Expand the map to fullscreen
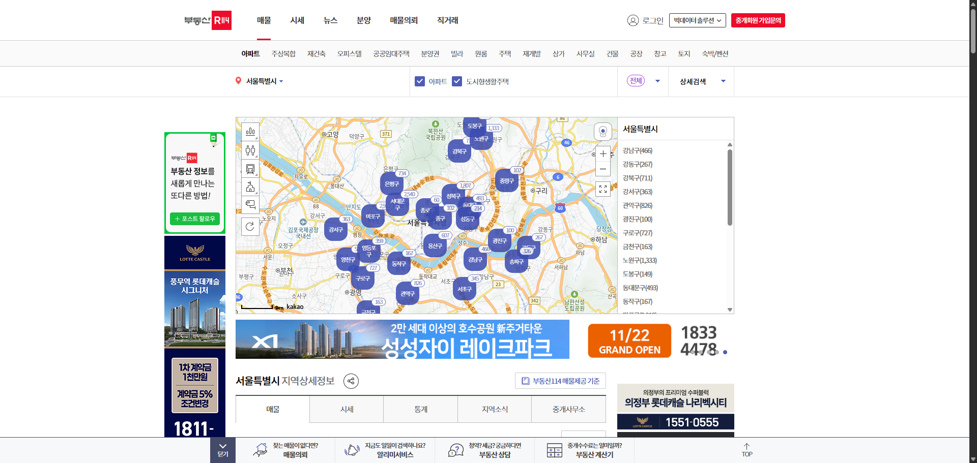This screenshot has height=463, width=977. click(x=602, y=189)
